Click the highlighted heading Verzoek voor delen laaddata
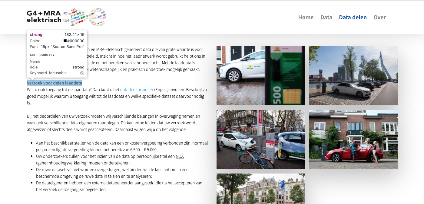The height and width of the screenshot is (204, 424). [x=55, y=83]
